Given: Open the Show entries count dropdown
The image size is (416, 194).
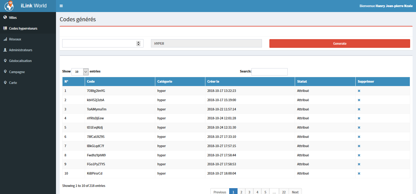Looking at the screenshot, I should [x=80, y=72].
